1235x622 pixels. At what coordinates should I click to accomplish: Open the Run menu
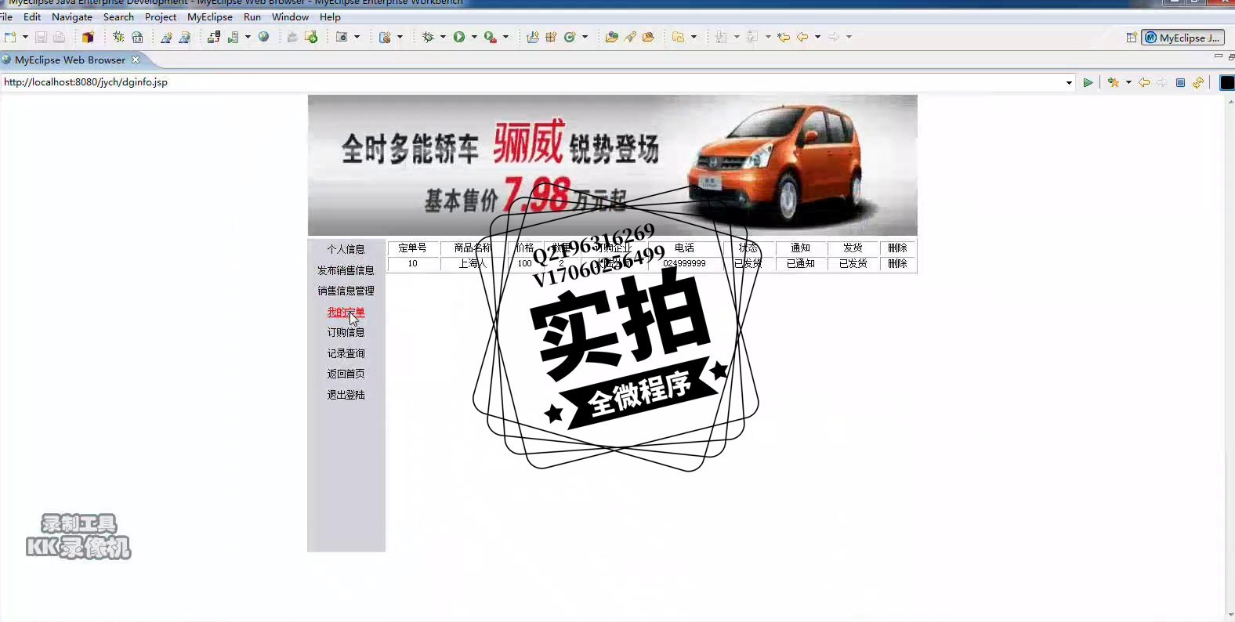pyautogui.click(x=252, y=16)
